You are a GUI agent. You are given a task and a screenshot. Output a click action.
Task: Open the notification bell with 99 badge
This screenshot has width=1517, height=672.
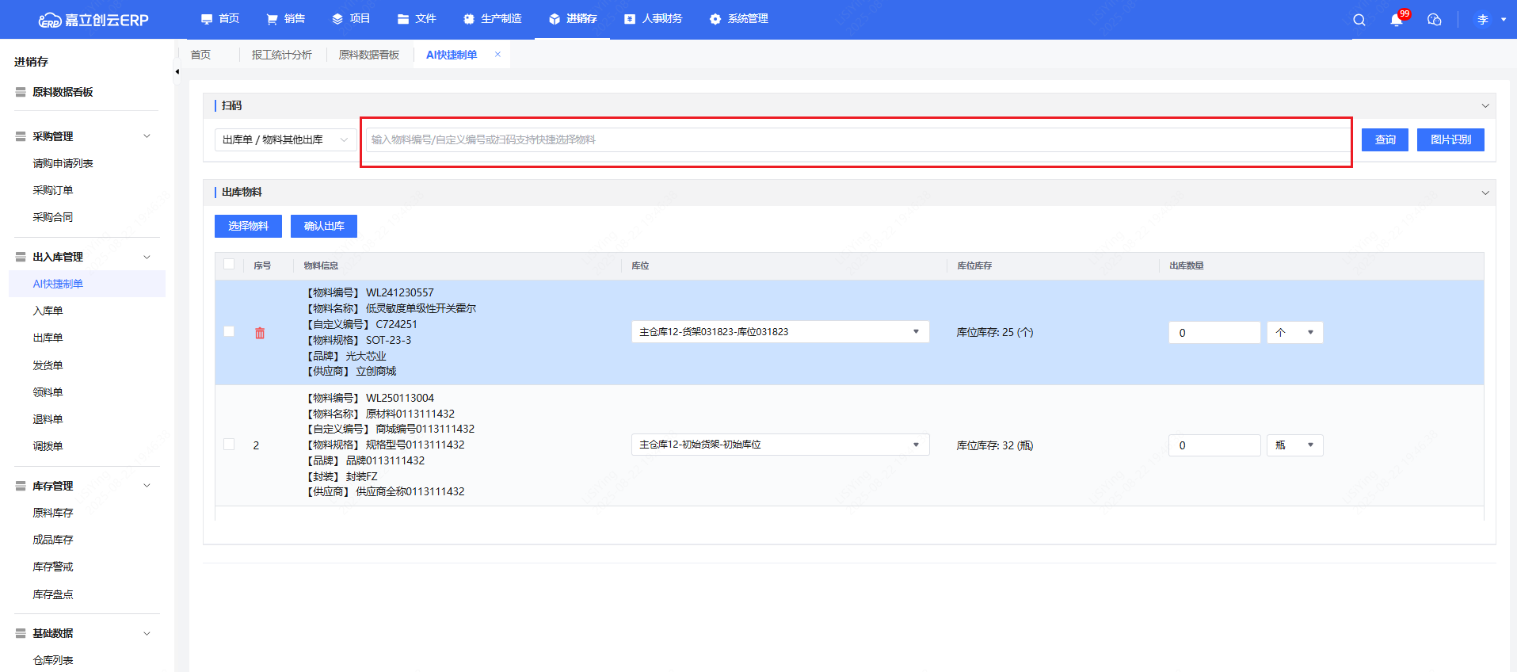coord(1396,20)
